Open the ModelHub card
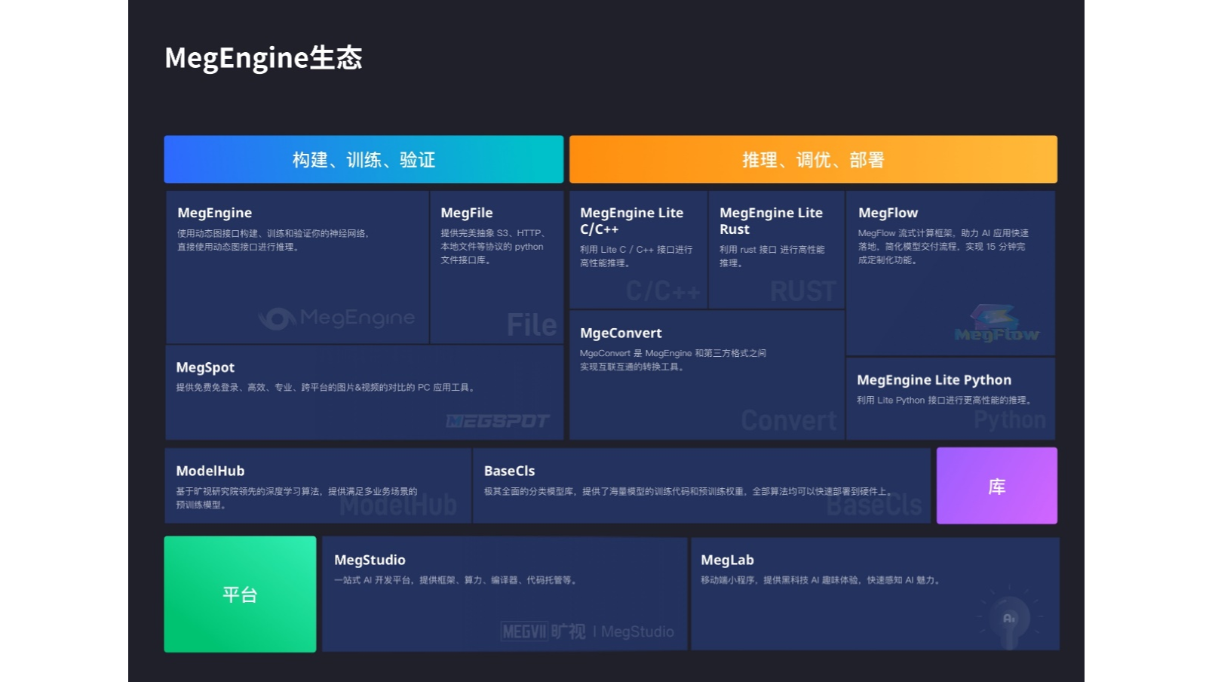 tap(318, 486)
